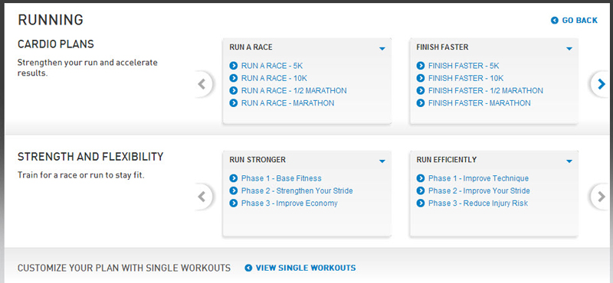Click the arrow icon beside View Single Workouts
The width and height of the screenshot is (613, 283).
pos(248,268)
